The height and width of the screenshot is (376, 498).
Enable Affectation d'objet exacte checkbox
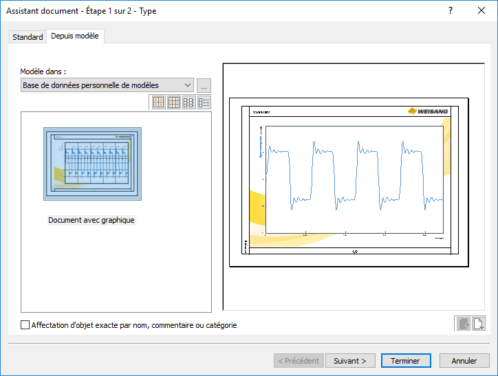[x=25, y=325]
